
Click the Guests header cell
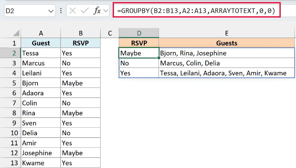click(x=227, y=43)
